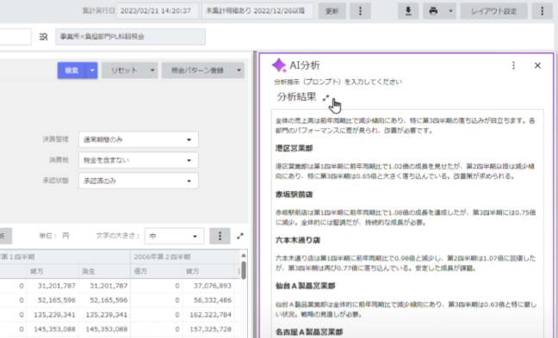Click the blue 検索 button

coord(71,71)
